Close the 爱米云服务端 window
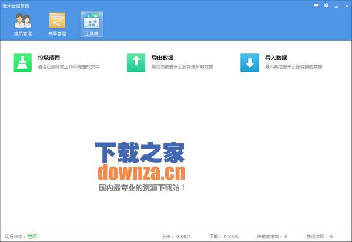This screenshot has height=242, width=352. pyautogui.click(x=347, y=6)
